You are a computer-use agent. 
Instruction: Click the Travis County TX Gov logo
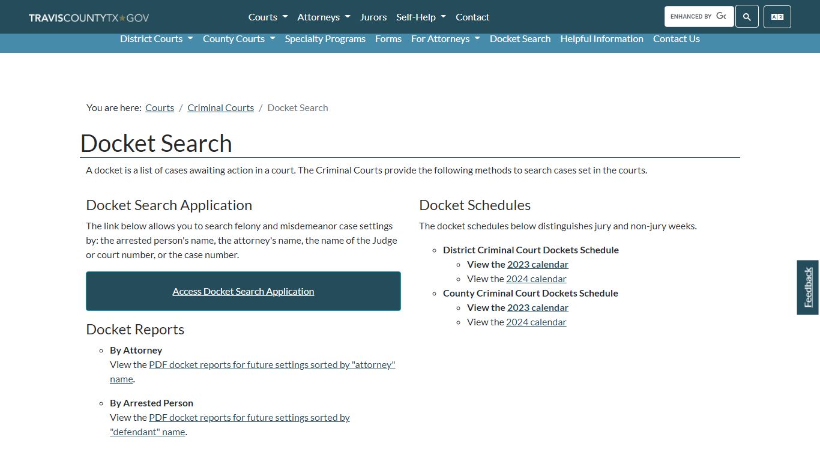tap(89, 17)
